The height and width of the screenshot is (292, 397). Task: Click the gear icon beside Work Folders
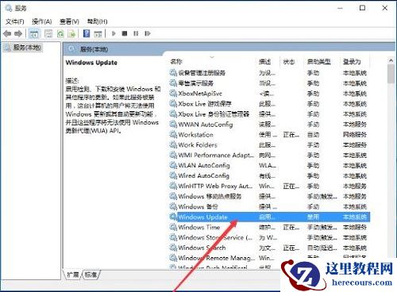173,145
